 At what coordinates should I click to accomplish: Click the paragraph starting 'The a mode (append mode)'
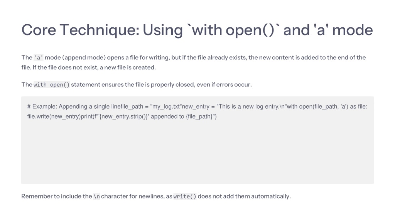click(194, 62)
